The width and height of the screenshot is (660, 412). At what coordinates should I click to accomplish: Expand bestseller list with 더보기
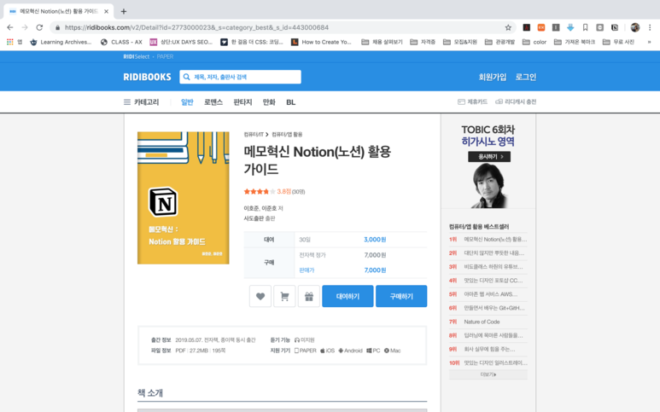click(488, 374)
